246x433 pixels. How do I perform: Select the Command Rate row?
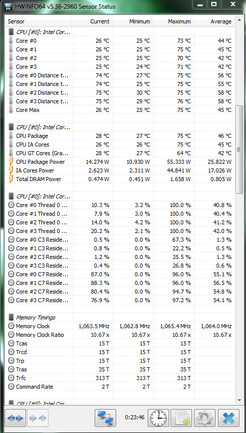[x=120, y=387]
